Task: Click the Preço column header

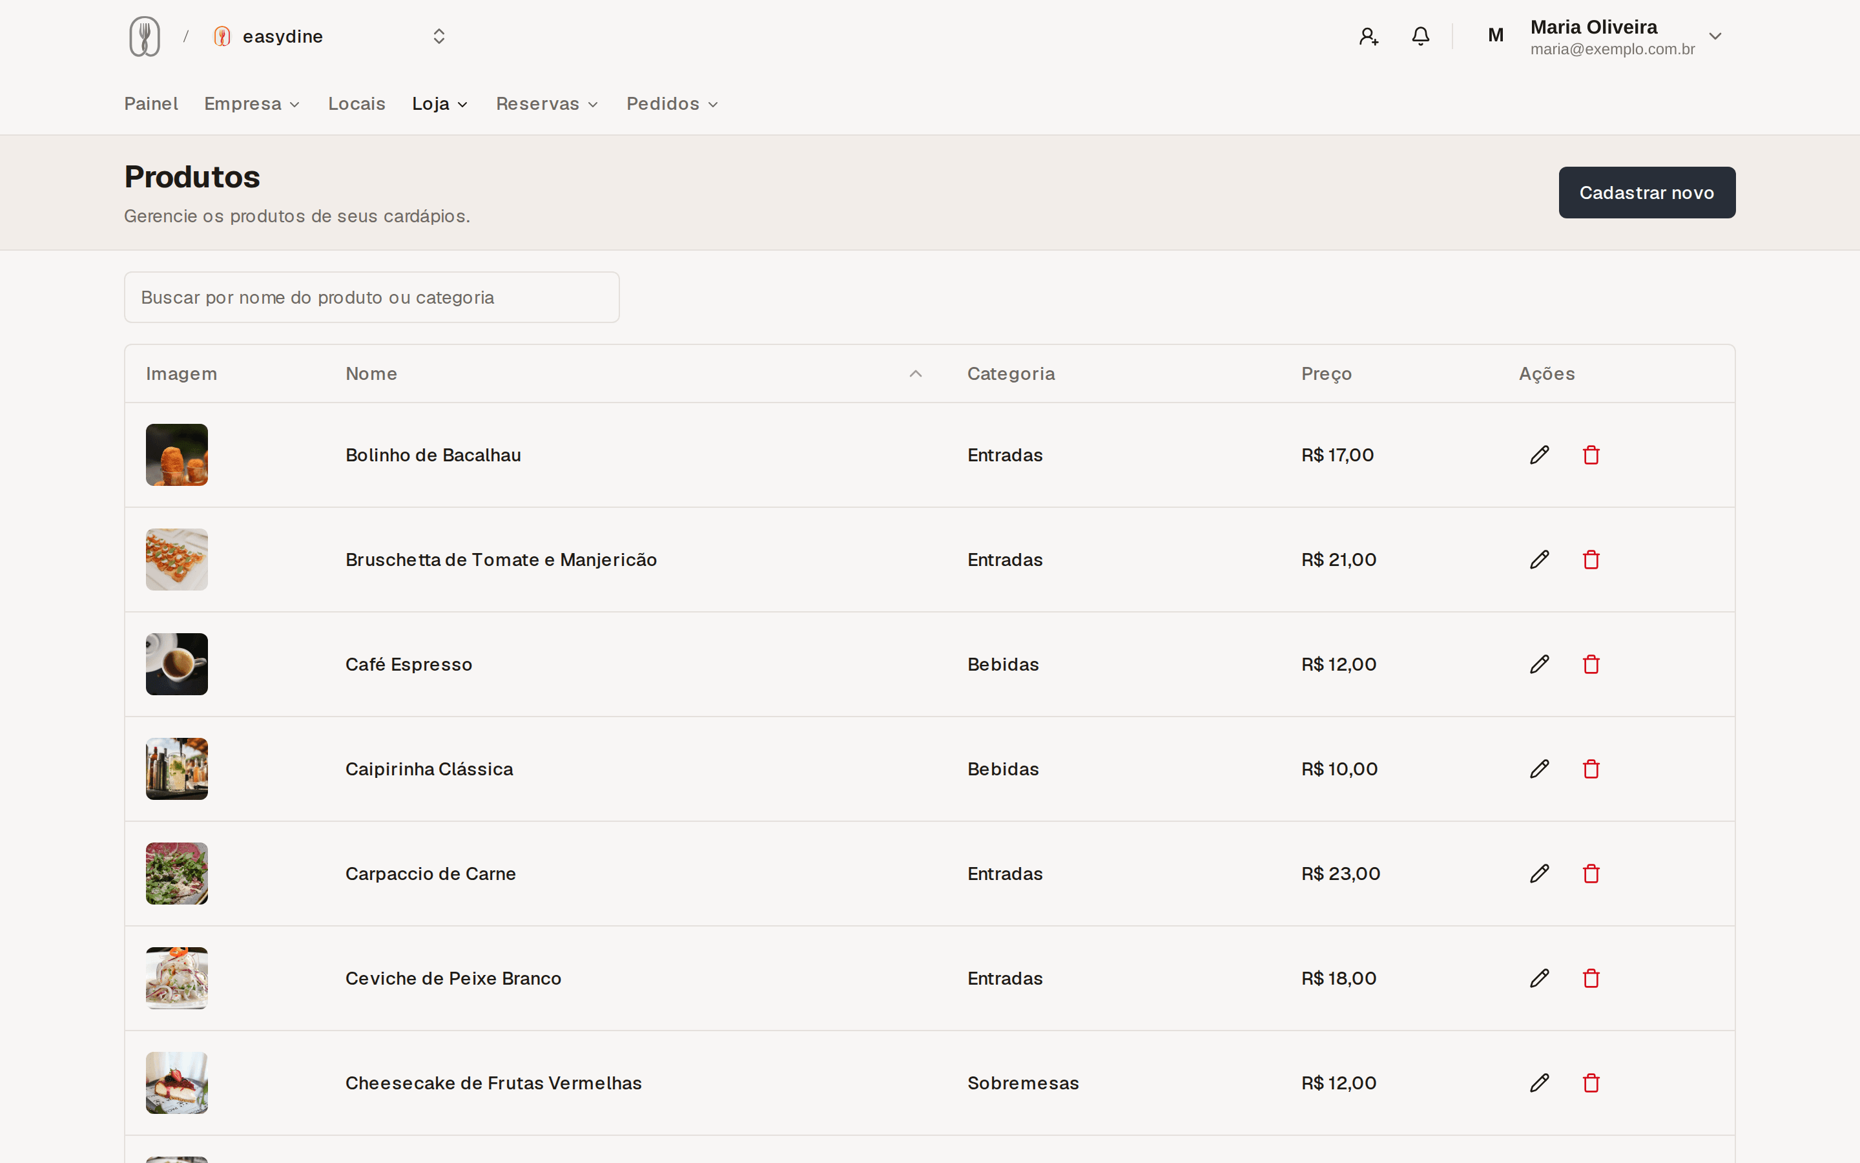Action: (x=1326, y=374)
